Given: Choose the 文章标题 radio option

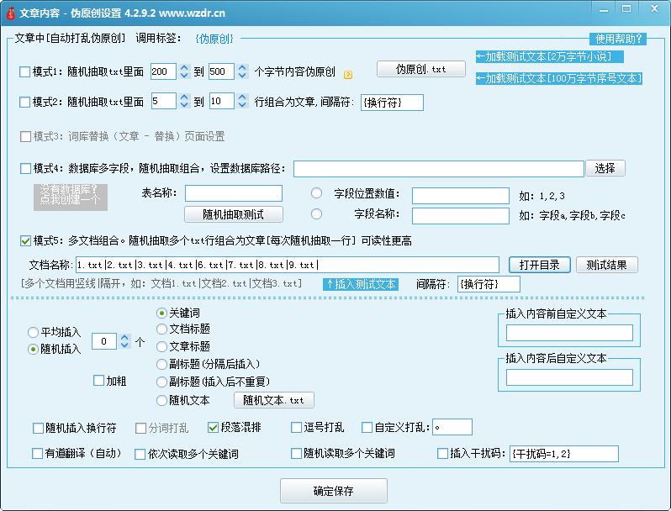Looking at the screenshot, I should pyautogui.click(x=162, y=346).
